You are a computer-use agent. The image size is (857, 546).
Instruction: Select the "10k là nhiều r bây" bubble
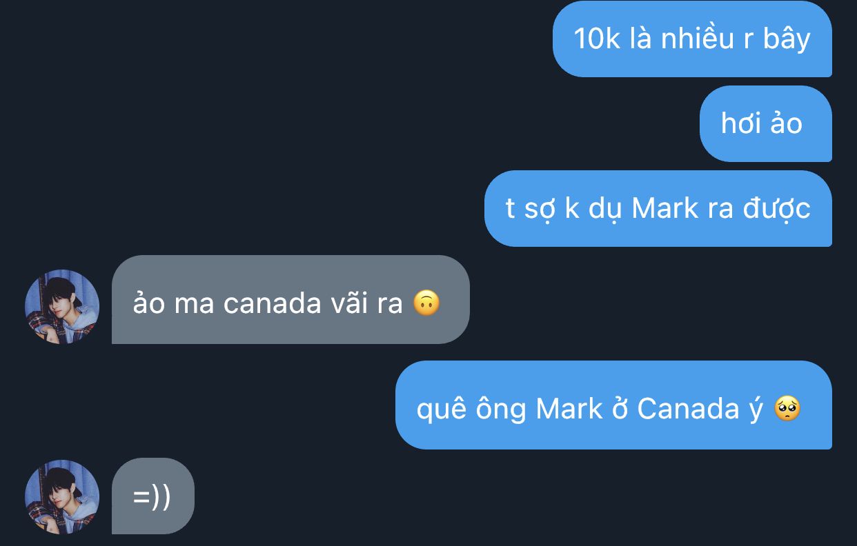pos(692,39)
